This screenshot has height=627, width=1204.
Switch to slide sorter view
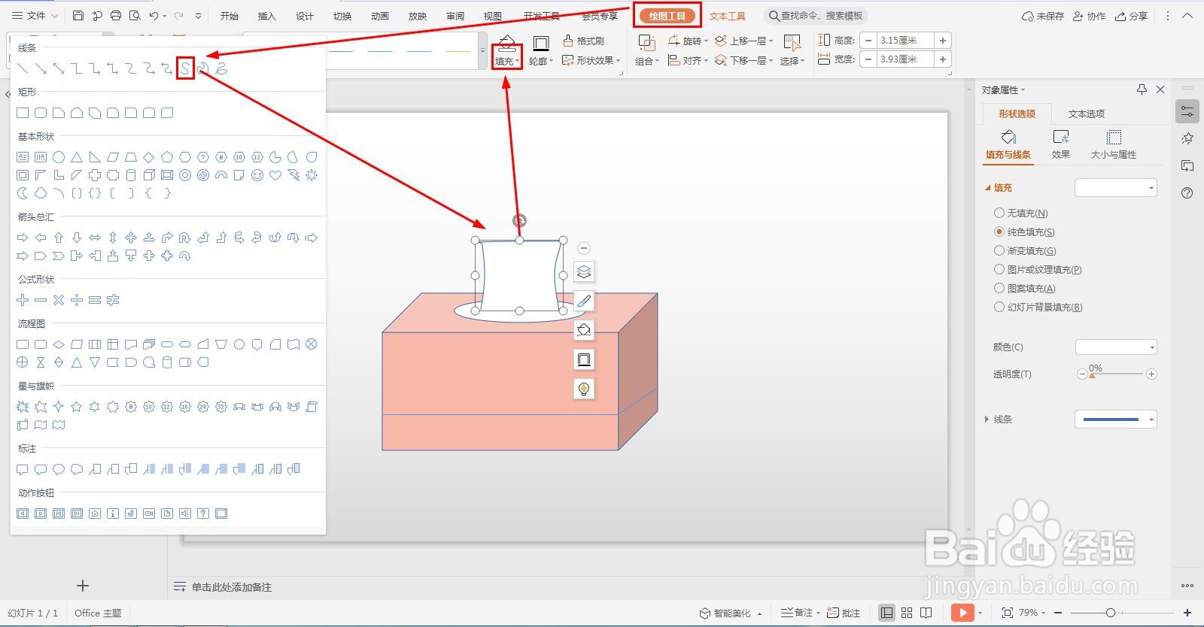pos(907,613)
